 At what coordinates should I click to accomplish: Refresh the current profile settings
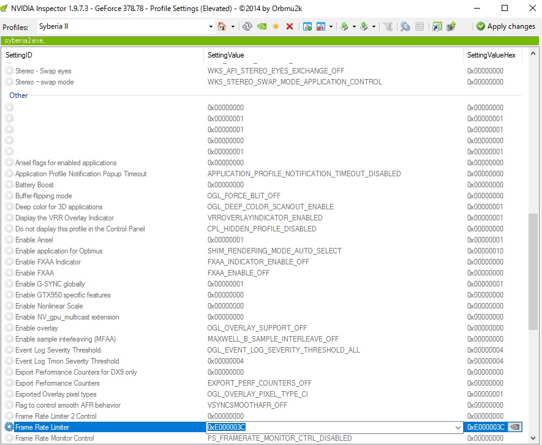247,26
